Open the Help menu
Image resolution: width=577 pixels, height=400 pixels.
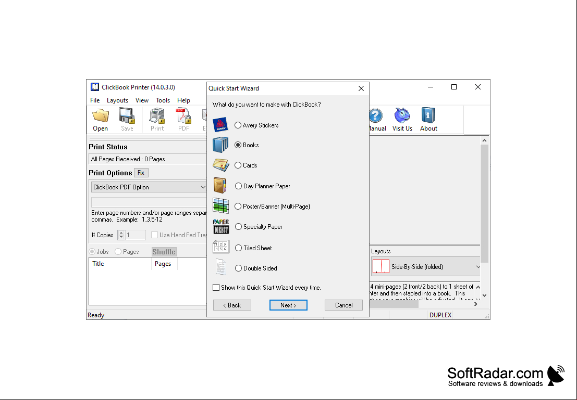pyautogui.click(x=183, y=100)
